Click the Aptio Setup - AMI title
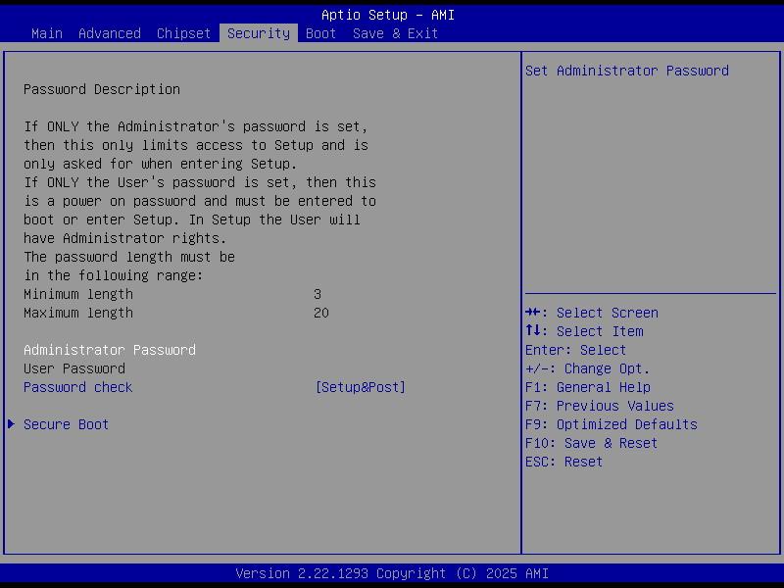The width and height of the screenshot is (784, 588). (388, 15)
